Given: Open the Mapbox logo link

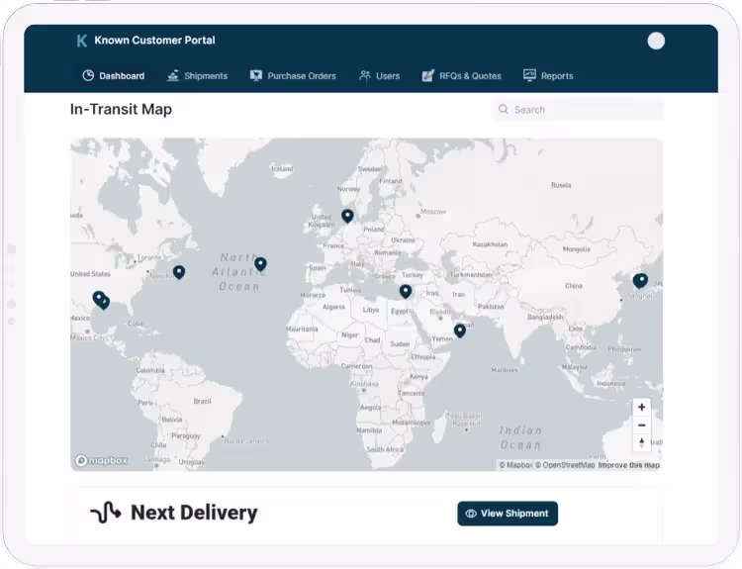Looking at the screenshot, I should pos(101,460).
